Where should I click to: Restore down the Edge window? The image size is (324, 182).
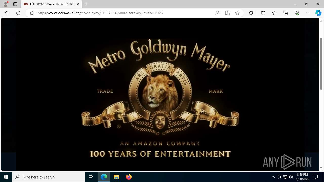(x=307, y=4)
